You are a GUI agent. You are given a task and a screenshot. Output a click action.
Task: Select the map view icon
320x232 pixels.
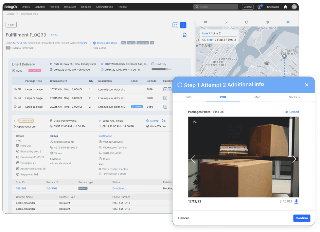[x=288, y=22]
